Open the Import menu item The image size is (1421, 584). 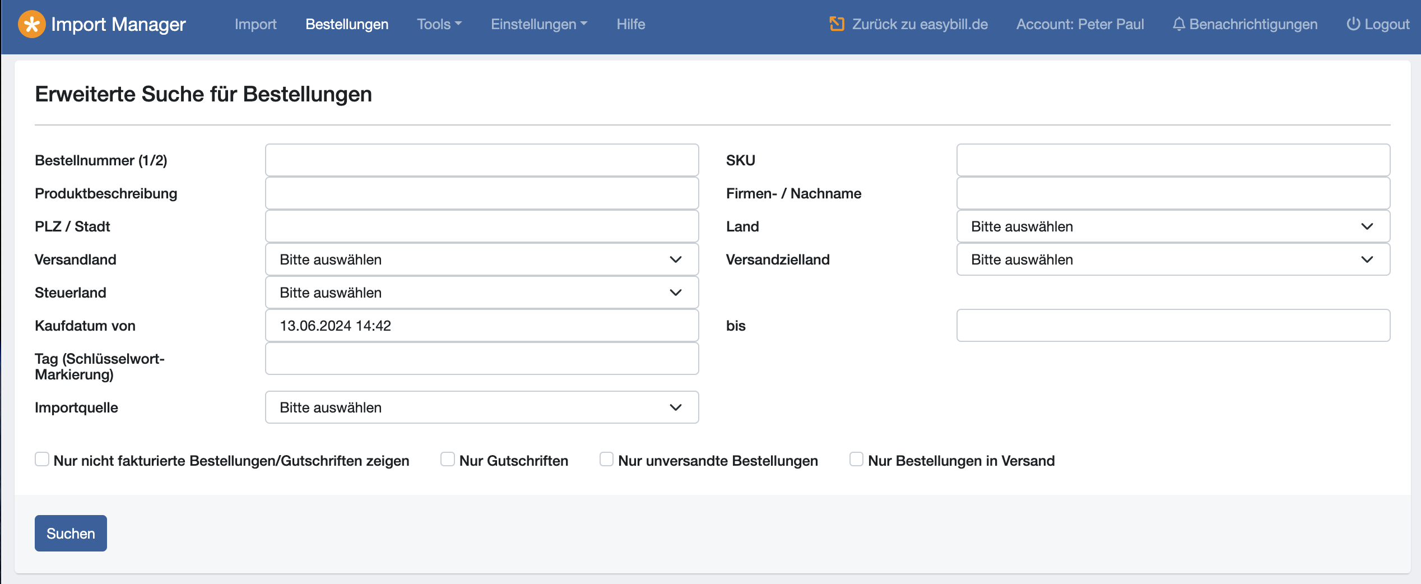pyautogui.click(x=256, y=24)
